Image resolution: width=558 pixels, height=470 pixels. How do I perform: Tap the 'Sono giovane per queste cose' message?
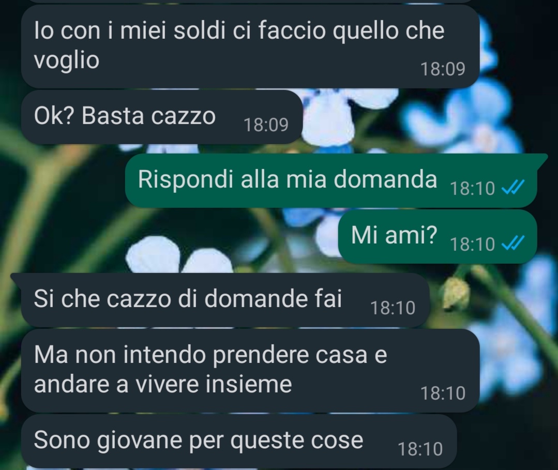(239, 441)
